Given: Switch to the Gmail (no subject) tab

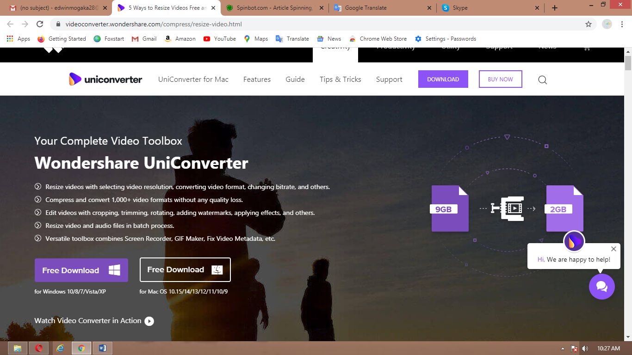Looking at the screenshot, I should (59, 8).
